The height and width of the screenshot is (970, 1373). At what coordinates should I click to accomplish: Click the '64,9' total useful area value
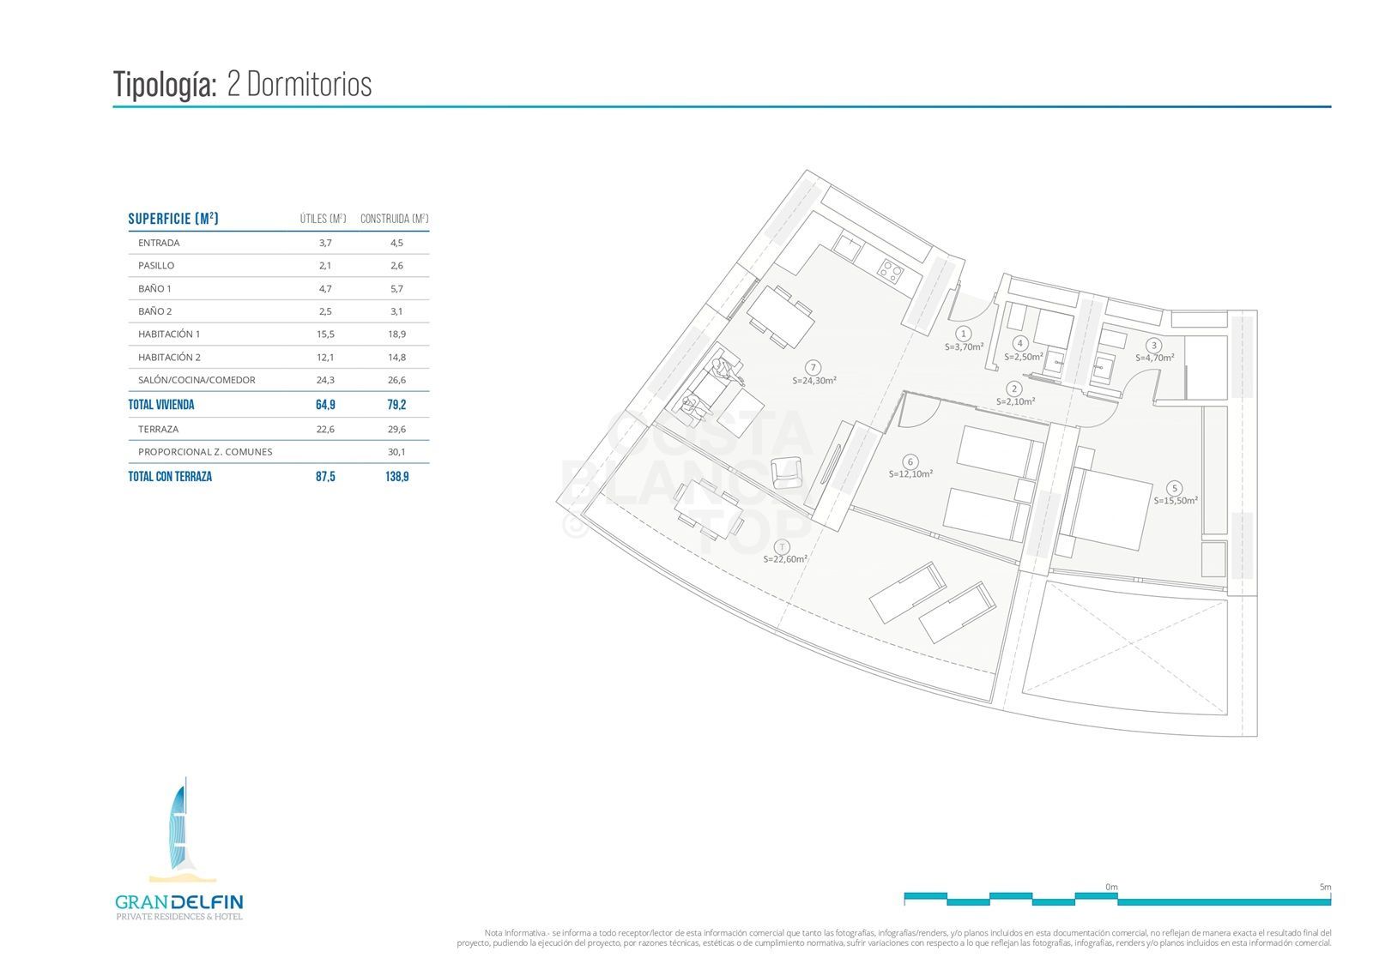point(325,405)
